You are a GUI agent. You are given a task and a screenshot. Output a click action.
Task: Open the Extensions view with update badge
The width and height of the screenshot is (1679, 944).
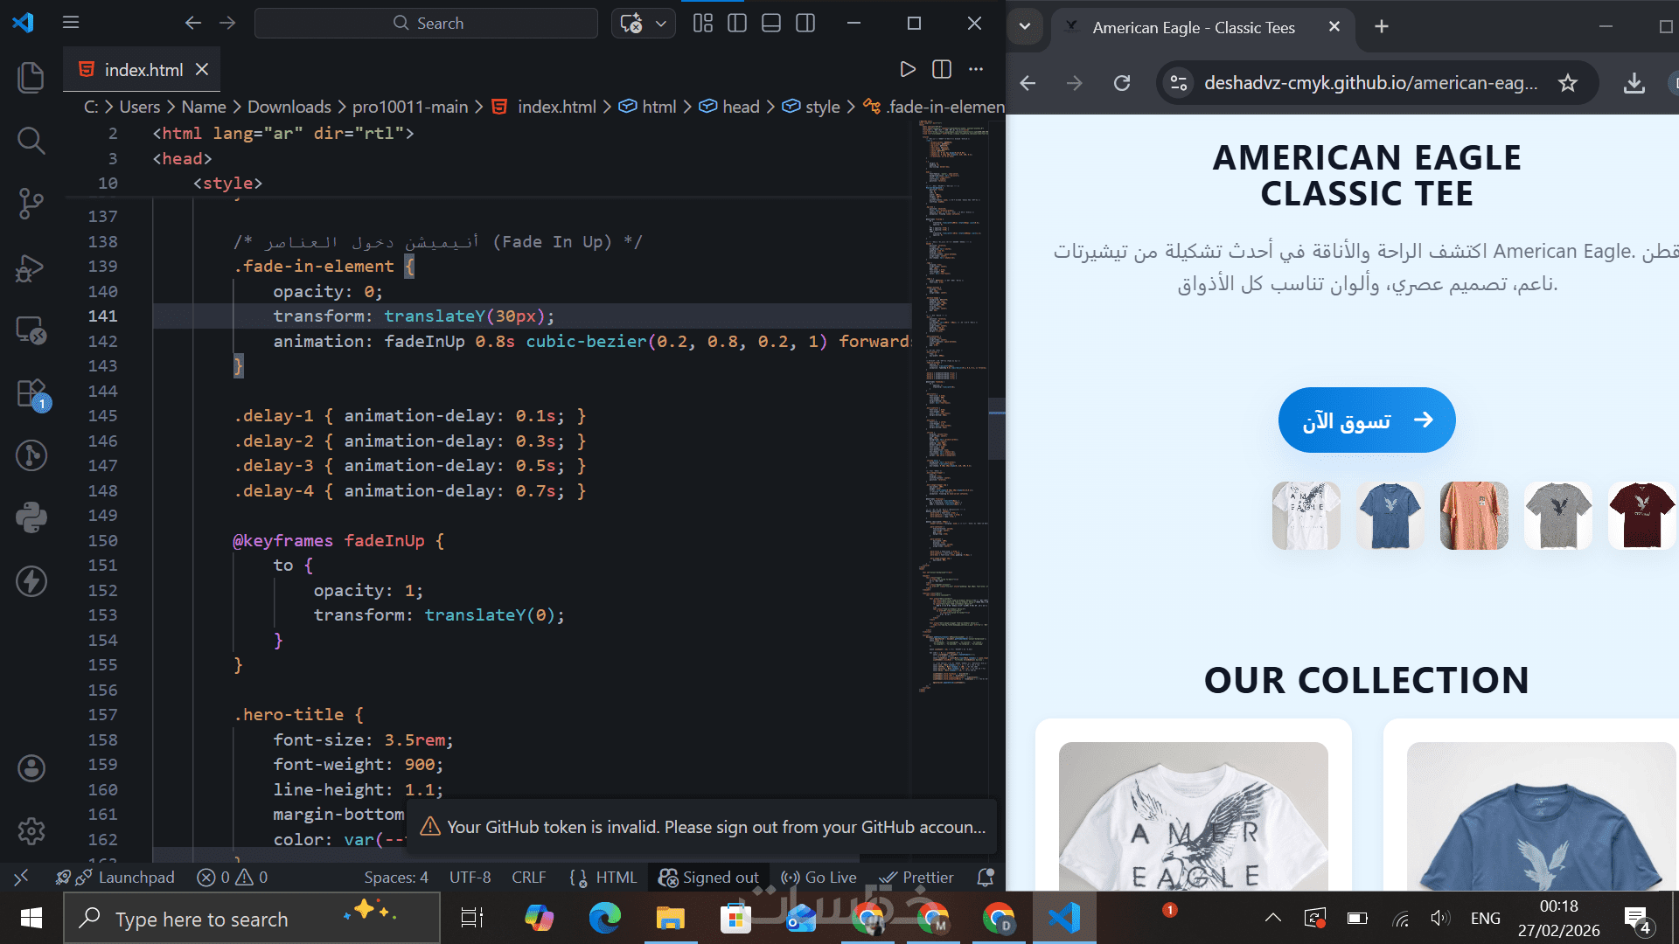[x=31, y=393]
